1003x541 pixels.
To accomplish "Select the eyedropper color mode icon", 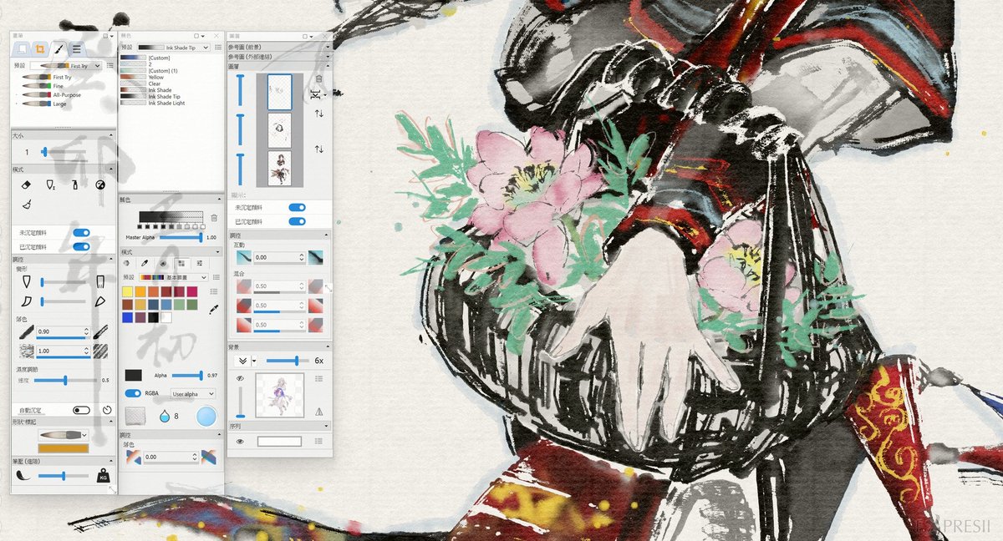I will click(x=144, y=263).
